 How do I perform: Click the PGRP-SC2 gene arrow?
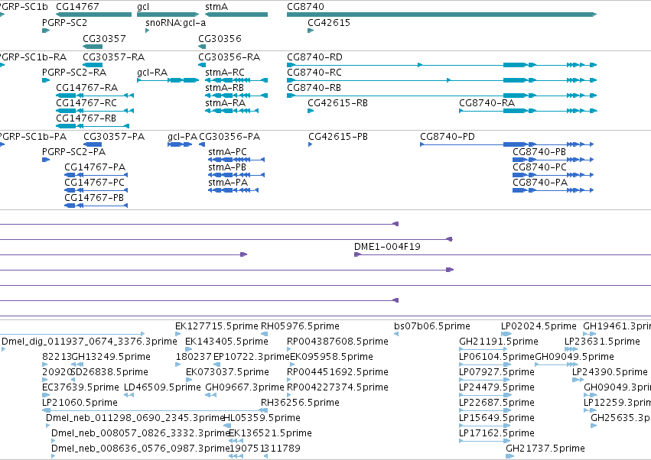point(46,31)
